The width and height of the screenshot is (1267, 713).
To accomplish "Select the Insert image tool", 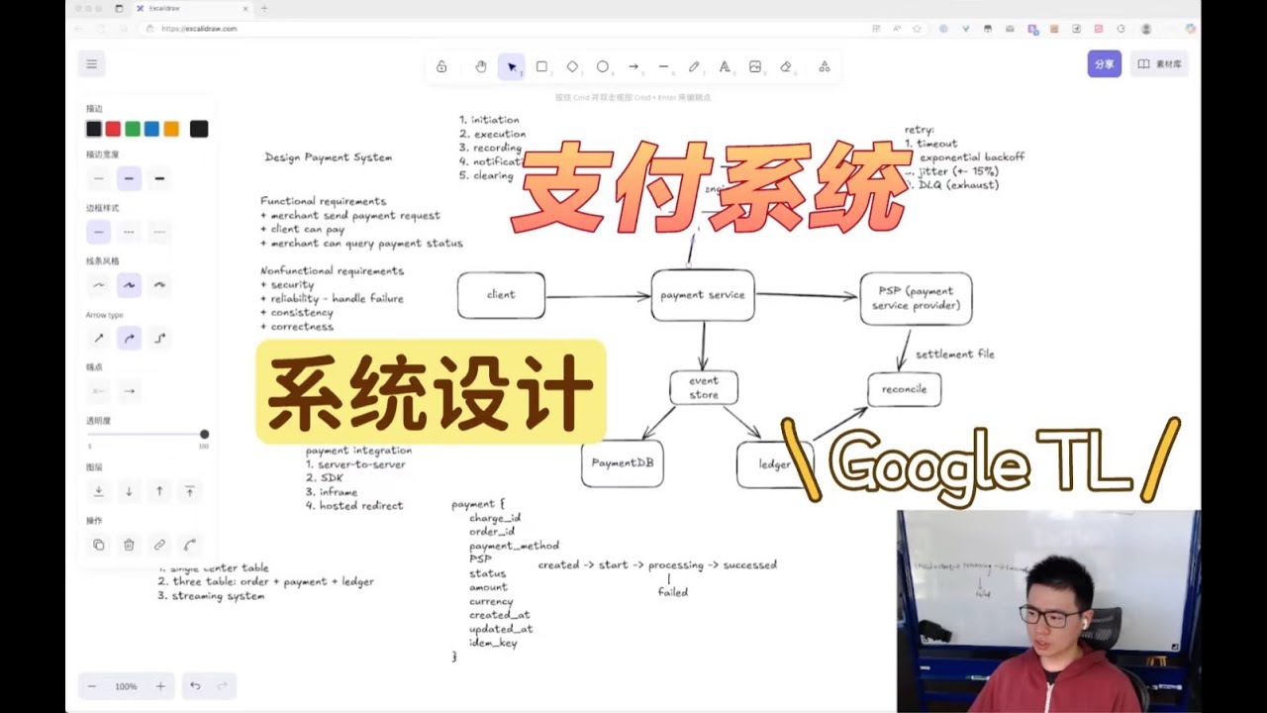I will 755,66.
